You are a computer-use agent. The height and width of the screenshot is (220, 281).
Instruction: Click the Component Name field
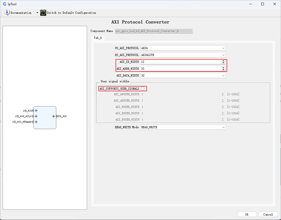[x=154, y=31]
